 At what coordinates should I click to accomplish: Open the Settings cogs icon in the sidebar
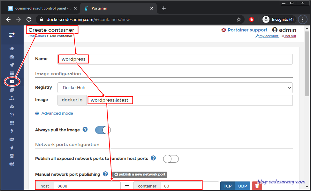click(x=12, y=164)
